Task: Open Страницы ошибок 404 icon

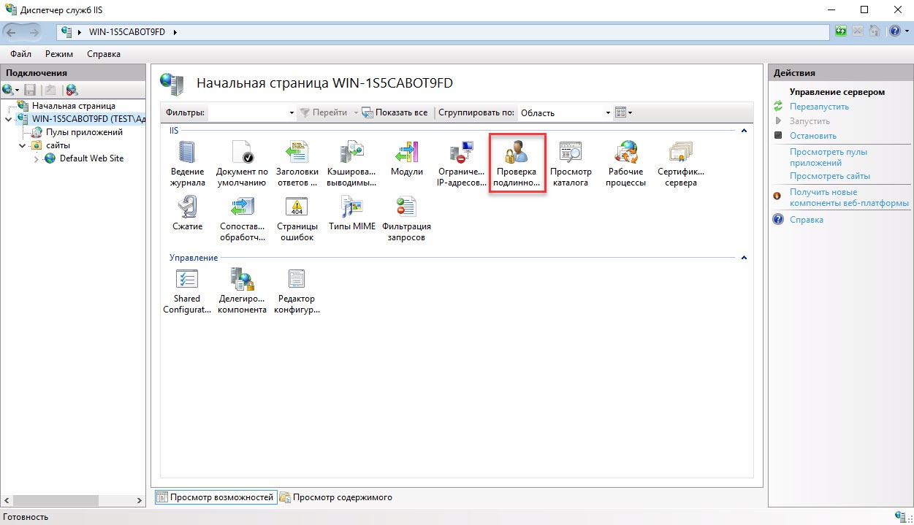Action: (297, 218)
